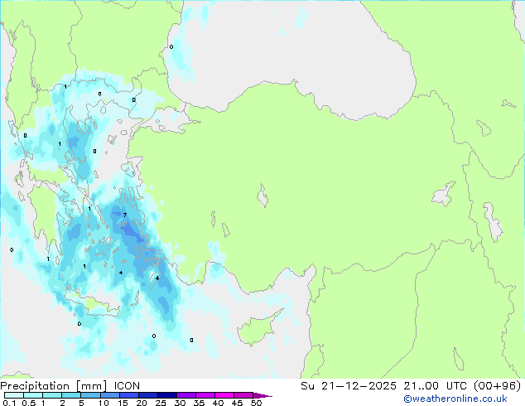The image size is (525, 406).
Task: Click the "(00+96)" forecast offset text
Action: click(x=497, y=386)
